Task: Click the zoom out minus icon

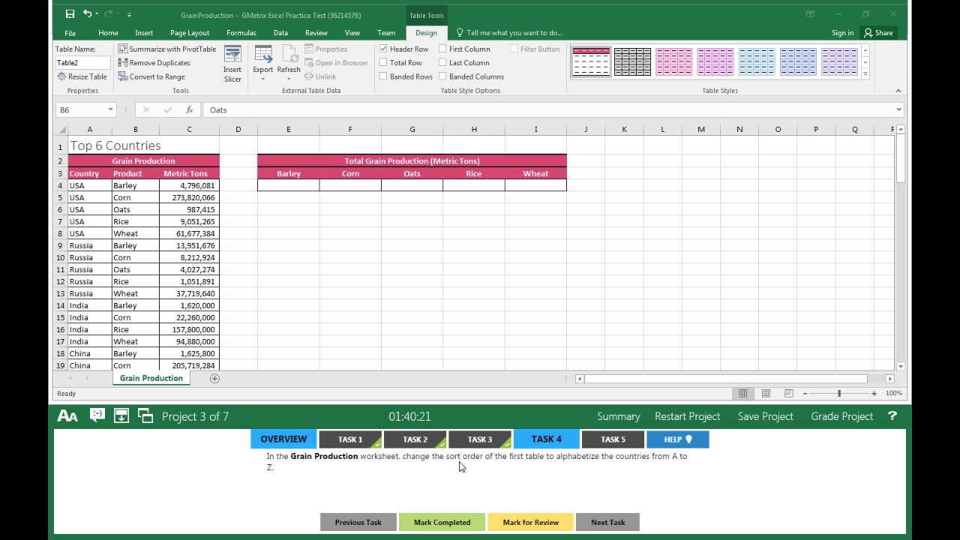Action: click(805, 394)
